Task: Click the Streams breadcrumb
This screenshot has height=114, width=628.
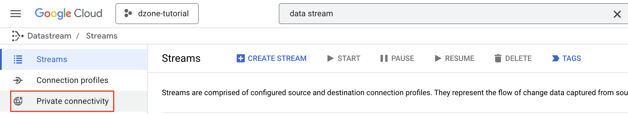Action: click(102, 36)
